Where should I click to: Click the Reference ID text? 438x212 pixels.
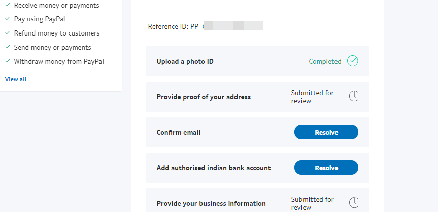(x=175, y=26)
